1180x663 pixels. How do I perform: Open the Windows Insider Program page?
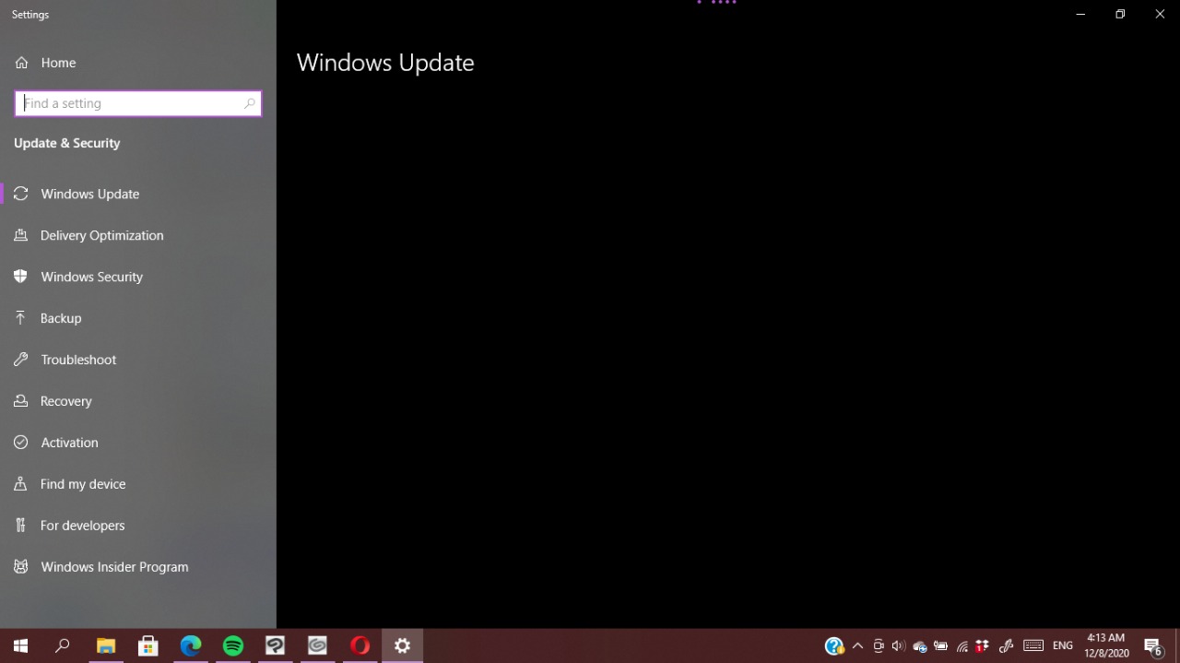pyautogui.click(x=138, y=567)
